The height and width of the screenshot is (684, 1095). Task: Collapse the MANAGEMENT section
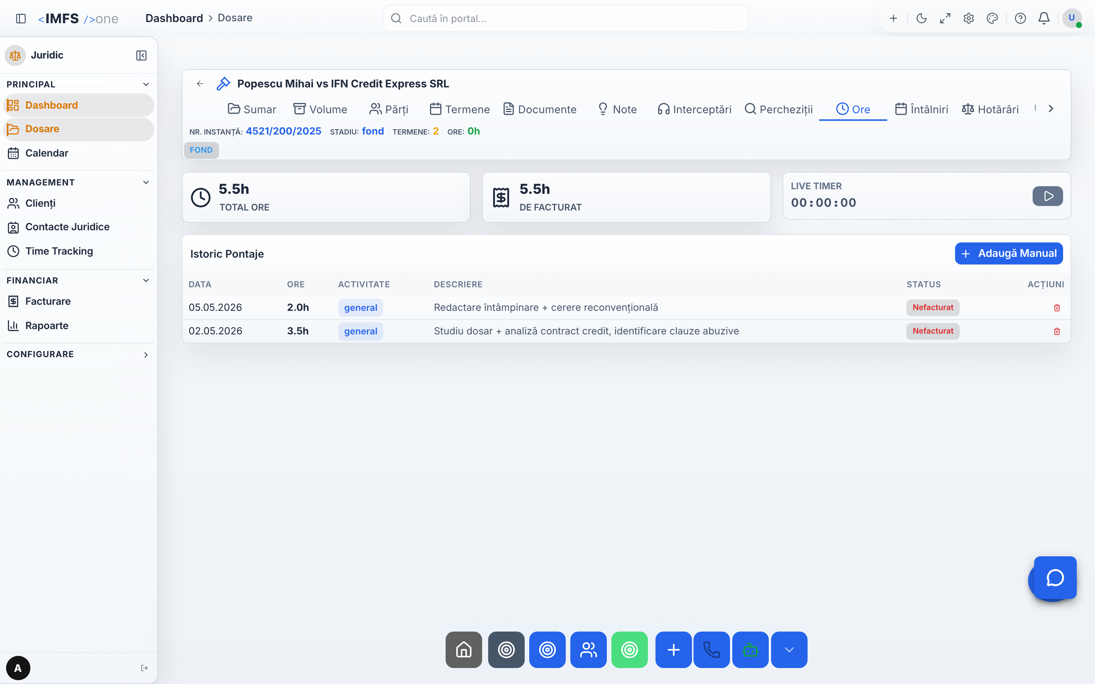click(x=146, y=182)
